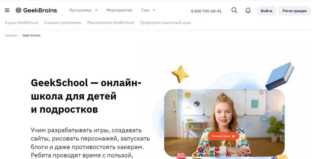Viewport: 312px width, 159px height.
Task: Call phone number 8 800 700-68-41
Action: [x=206, y=11]
